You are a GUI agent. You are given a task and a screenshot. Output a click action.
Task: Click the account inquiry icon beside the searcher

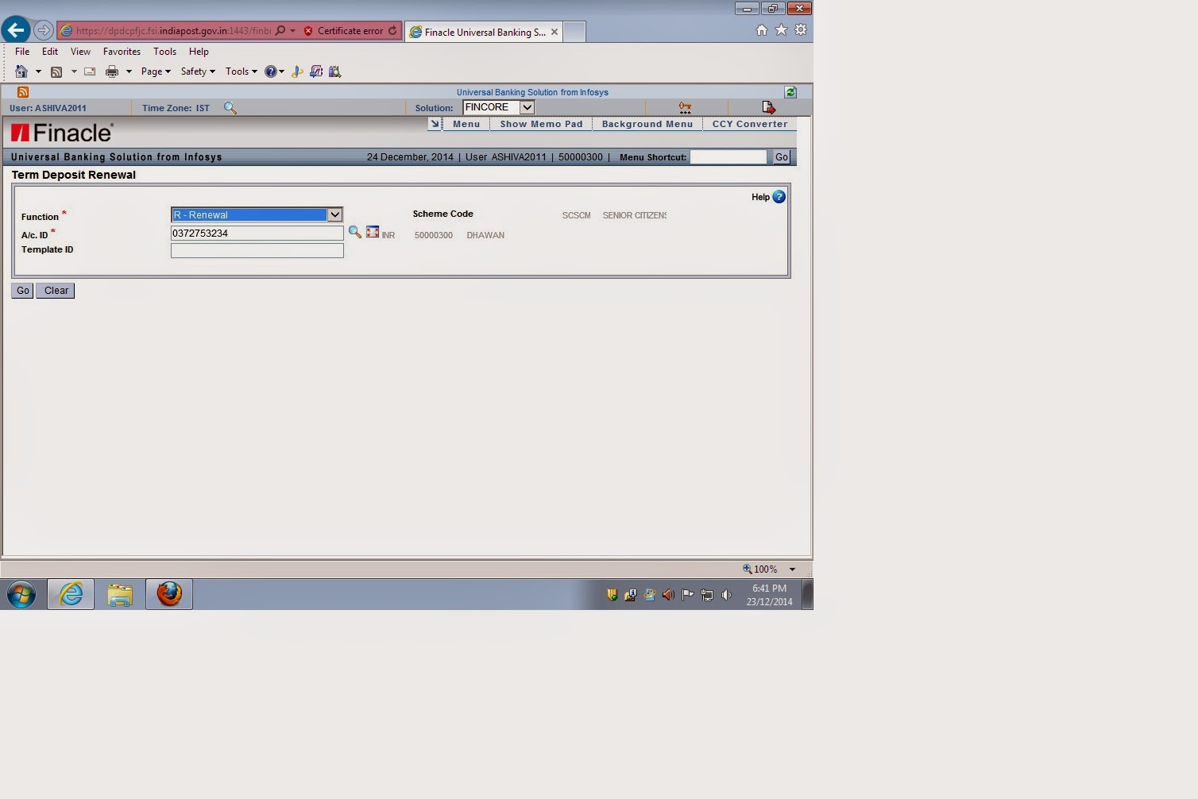pyautogui.click(x=373, y=231)
